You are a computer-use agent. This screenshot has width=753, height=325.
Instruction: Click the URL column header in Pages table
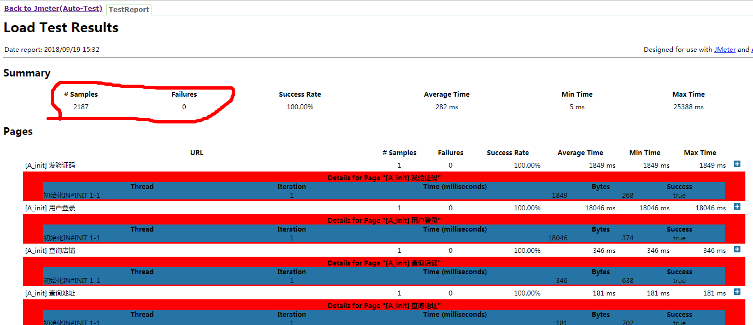[197, 153]
